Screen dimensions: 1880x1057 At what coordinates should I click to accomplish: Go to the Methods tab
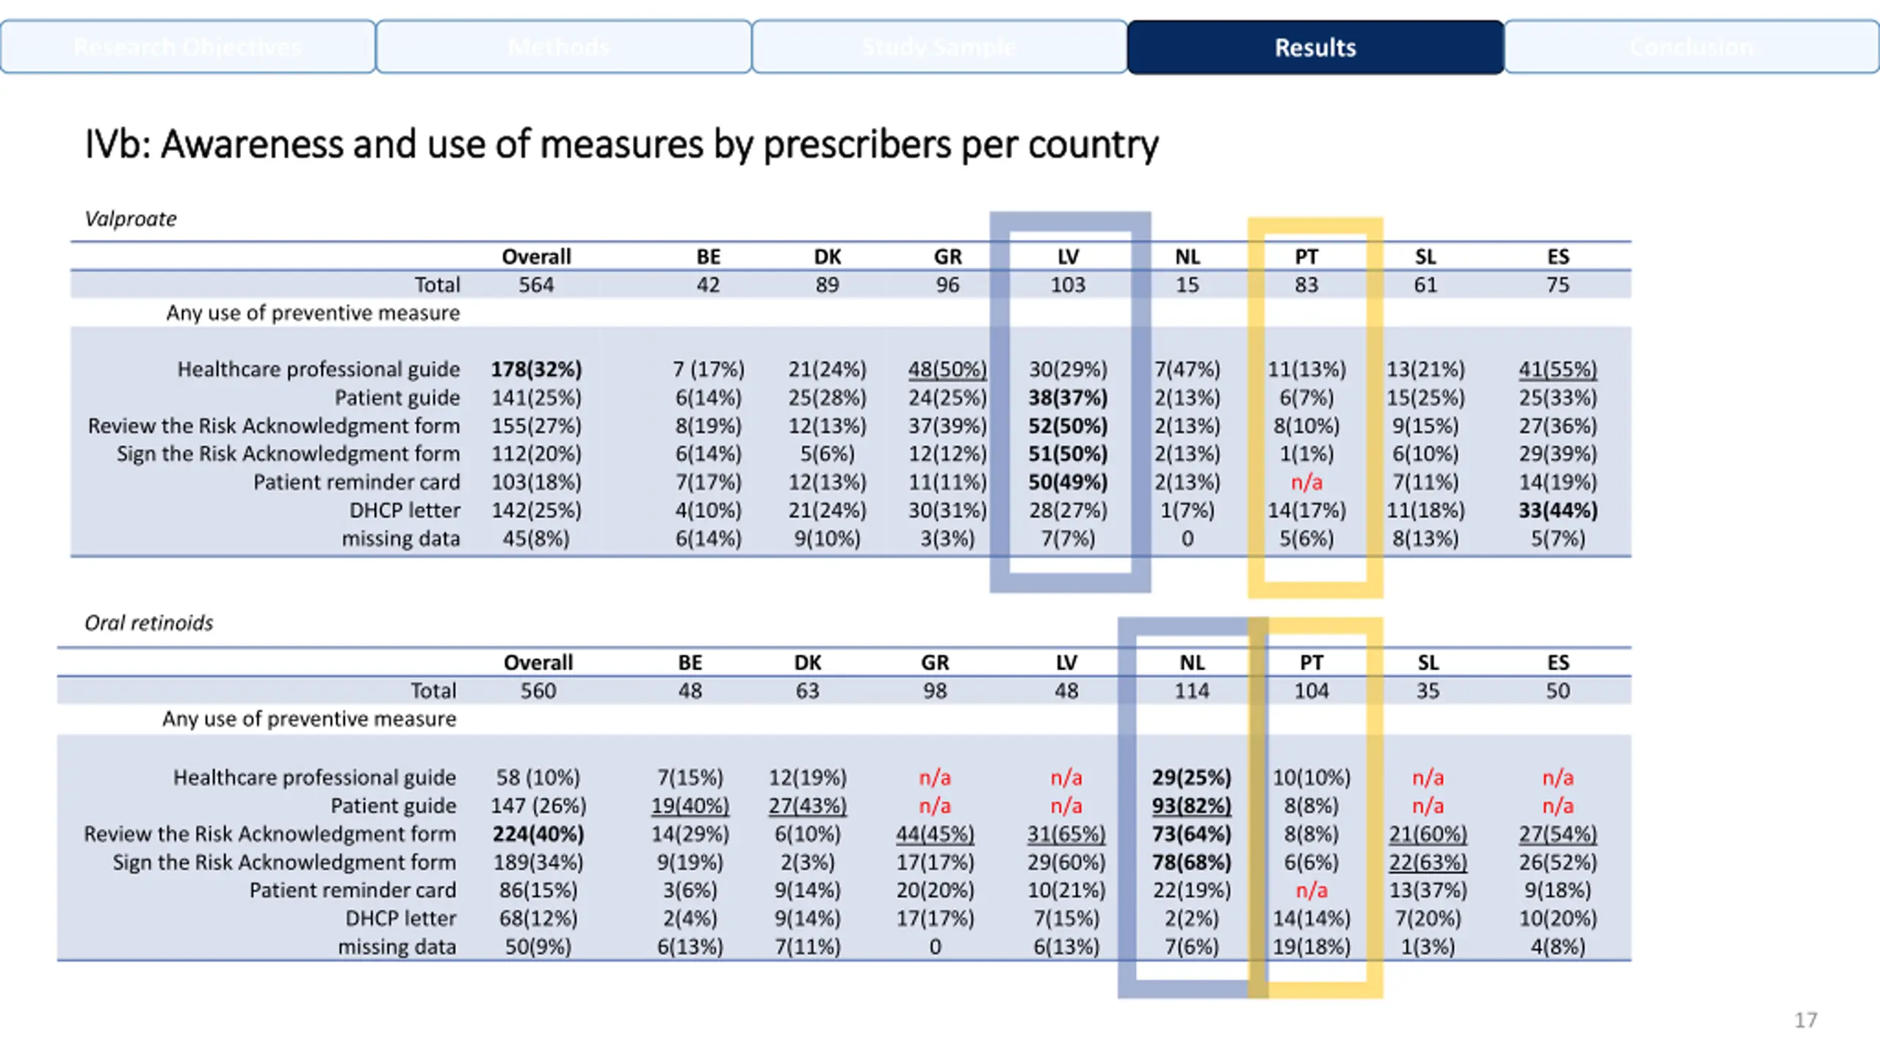(x=563, y=48)
